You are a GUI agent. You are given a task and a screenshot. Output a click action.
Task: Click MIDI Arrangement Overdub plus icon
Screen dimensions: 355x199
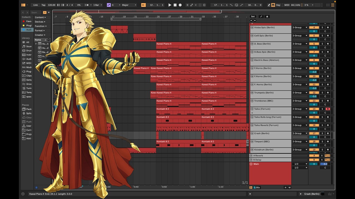(x=187, y=5)
